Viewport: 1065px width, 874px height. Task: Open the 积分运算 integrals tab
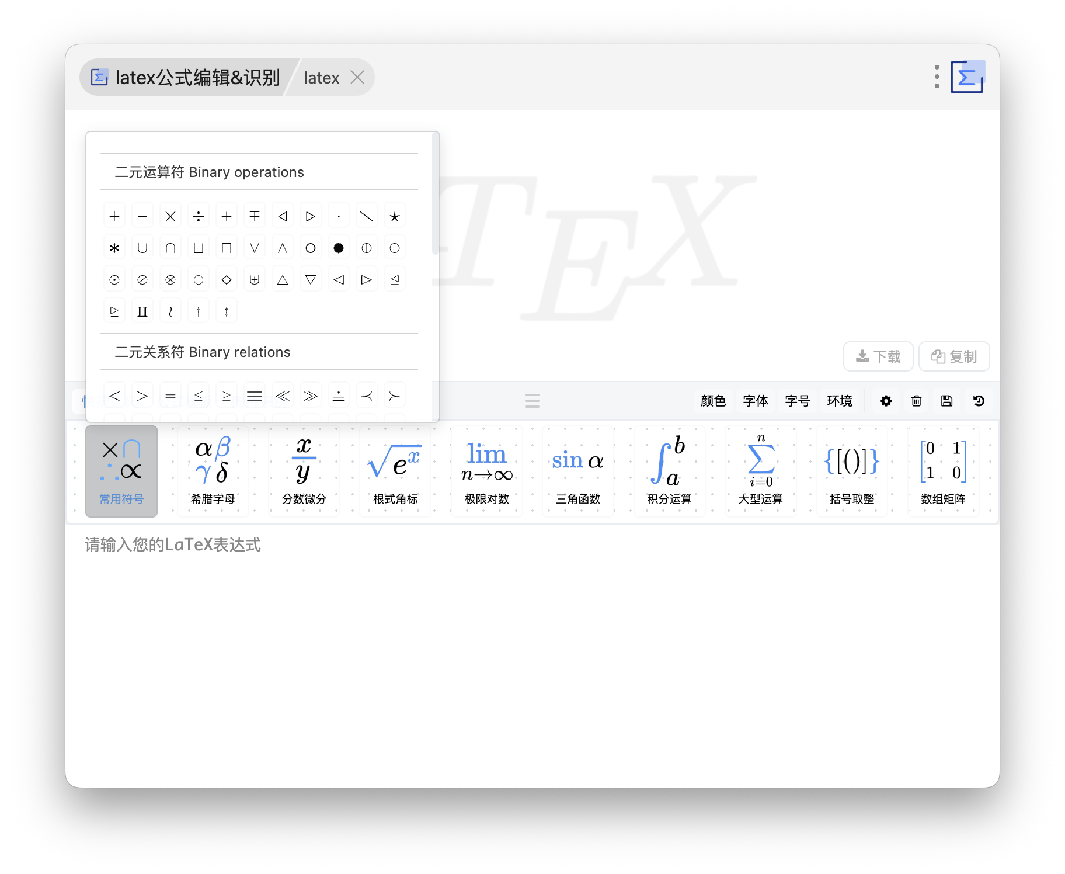670,471
